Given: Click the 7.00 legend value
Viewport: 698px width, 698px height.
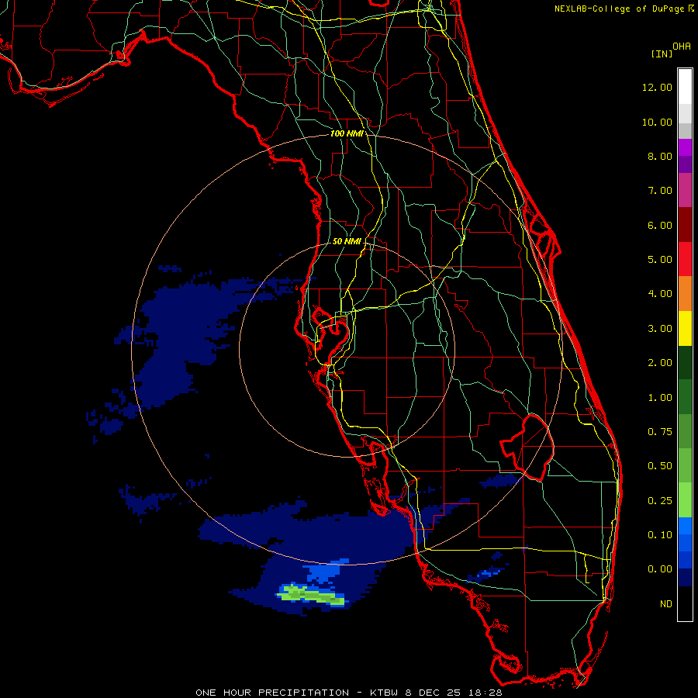Looking at the screenshot, I should (660, 191).
